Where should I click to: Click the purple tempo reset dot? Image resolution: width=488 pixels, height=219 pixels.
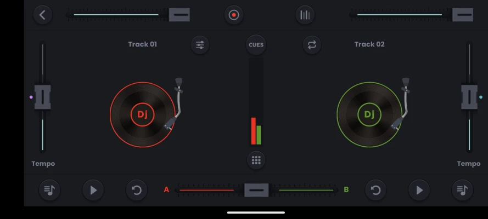[31, 97]
